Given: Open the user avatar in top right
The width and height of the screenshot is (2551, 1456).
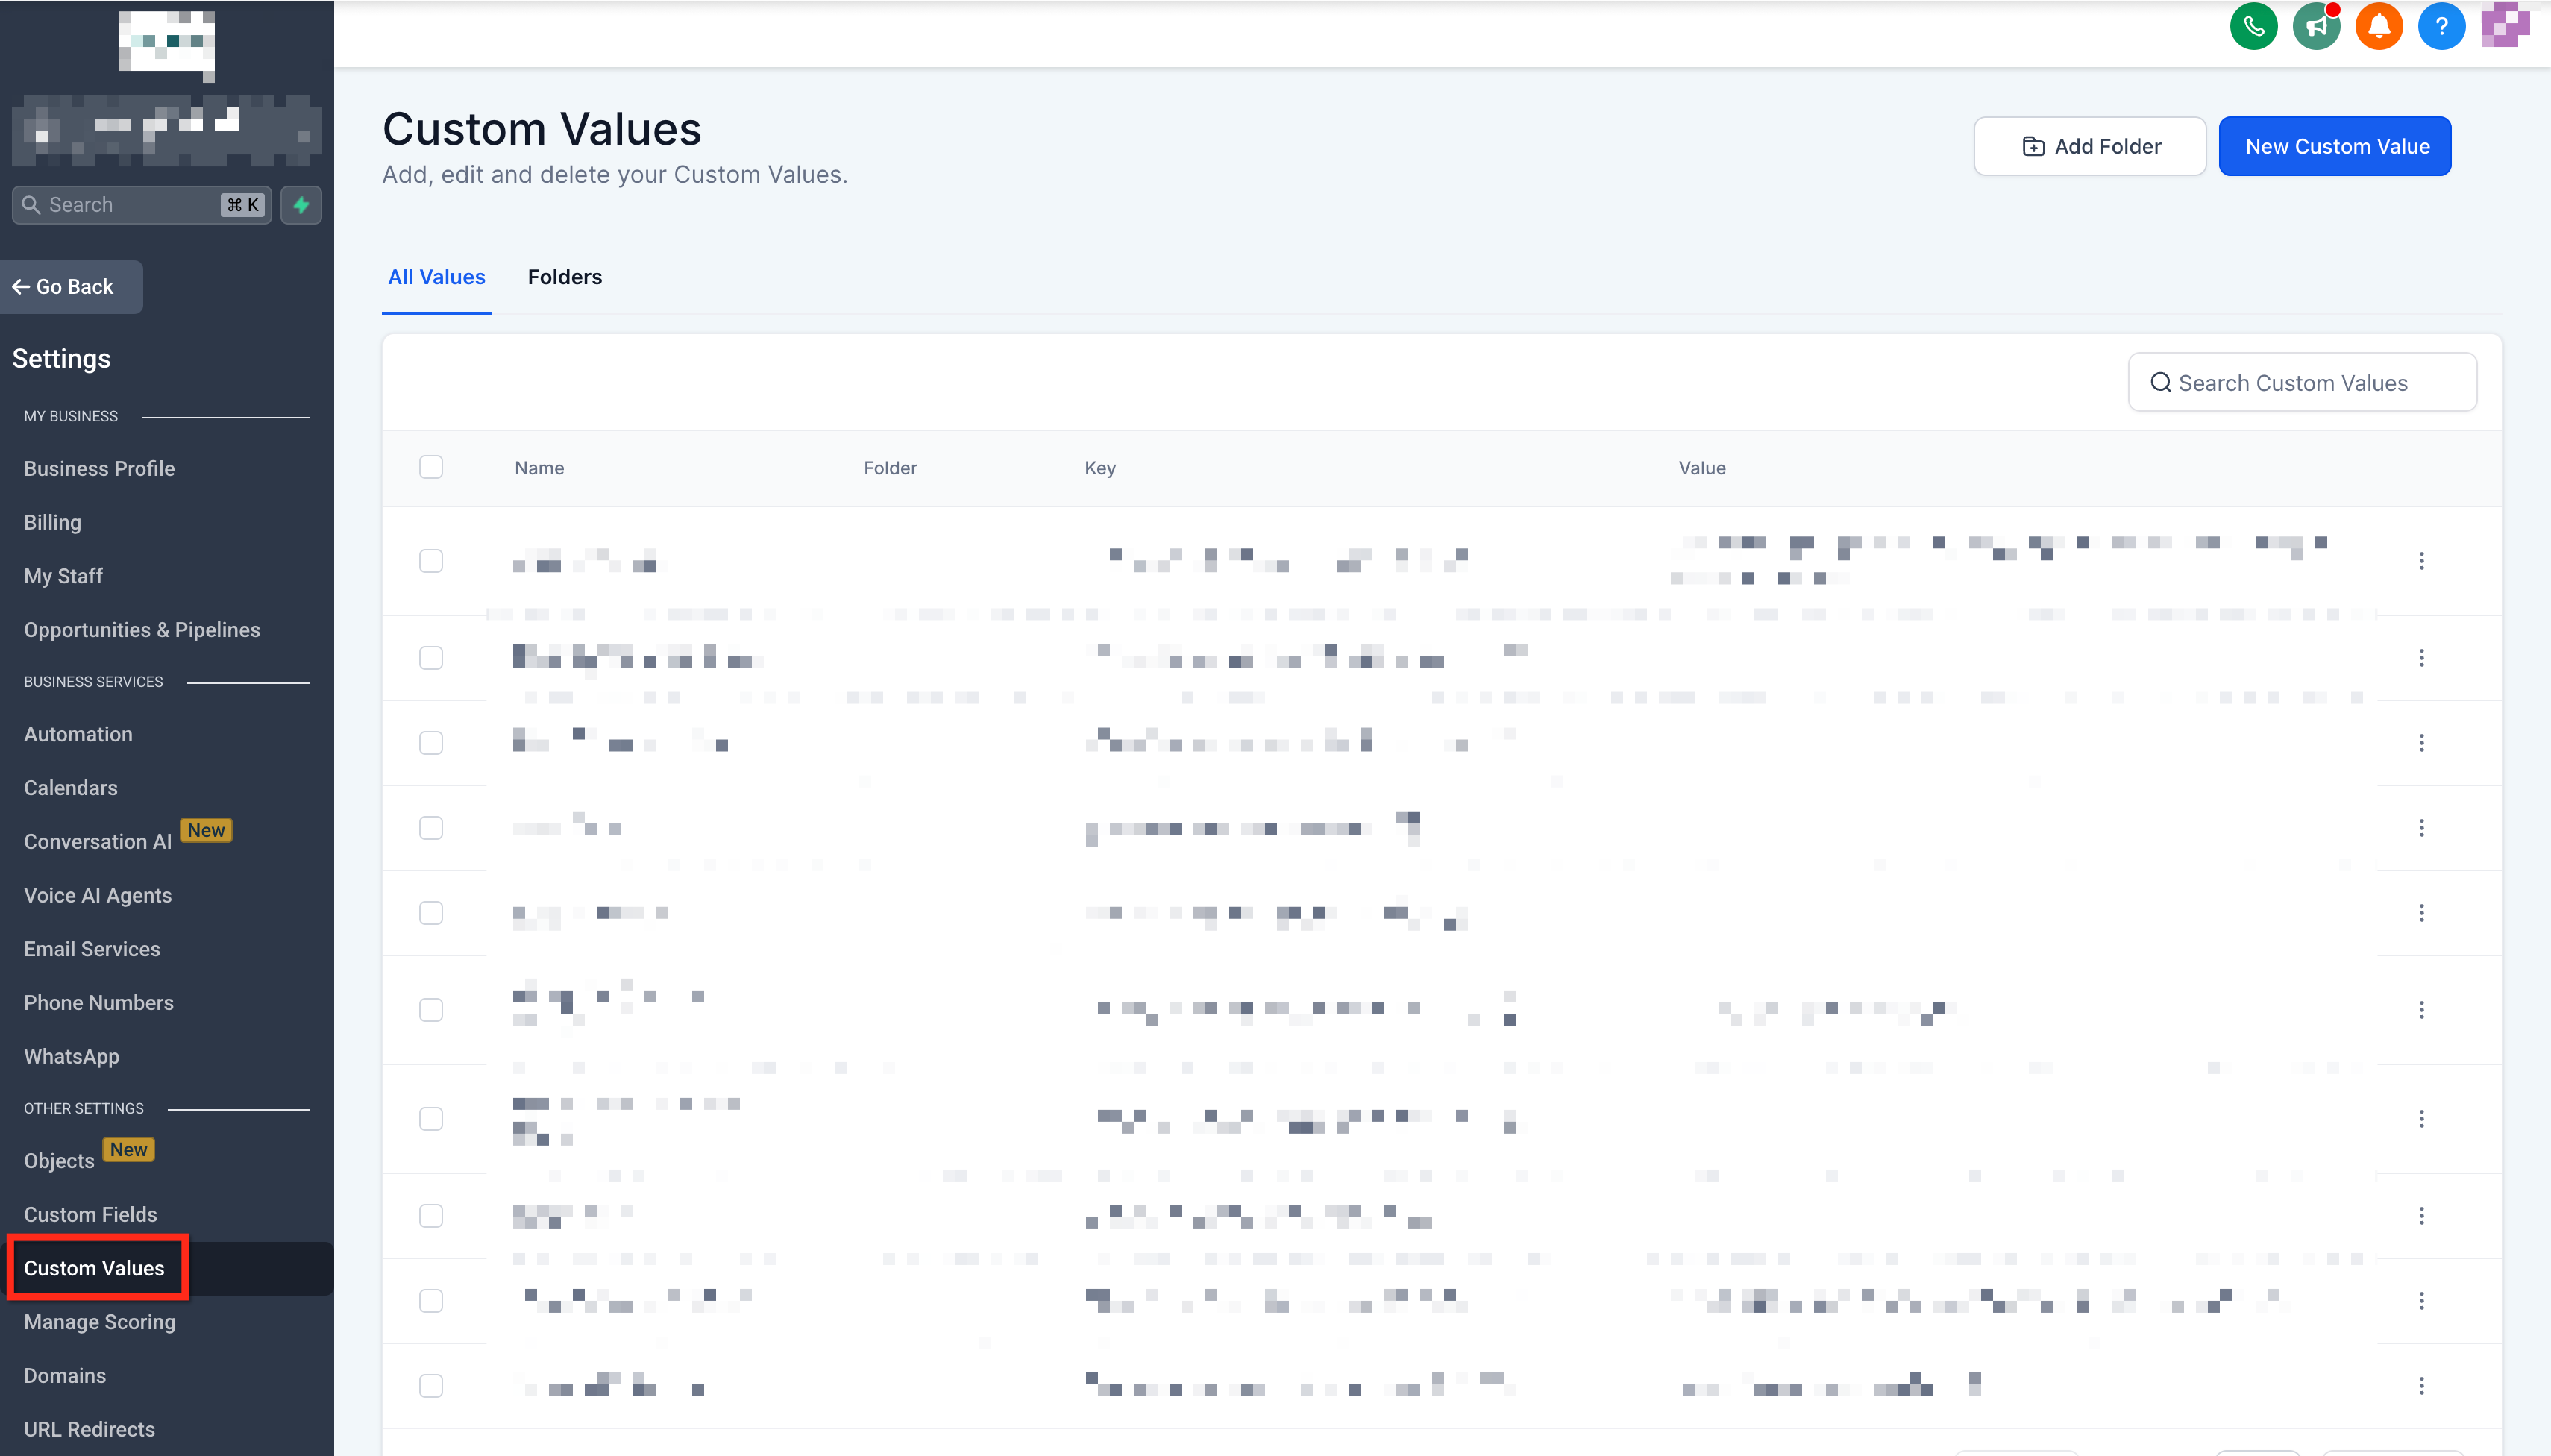Looking at the screenshot, I should 2505,24.
